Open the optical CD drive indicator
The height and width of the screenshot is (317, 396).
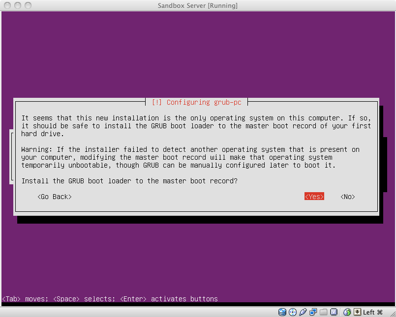click(x=293, y=312)
